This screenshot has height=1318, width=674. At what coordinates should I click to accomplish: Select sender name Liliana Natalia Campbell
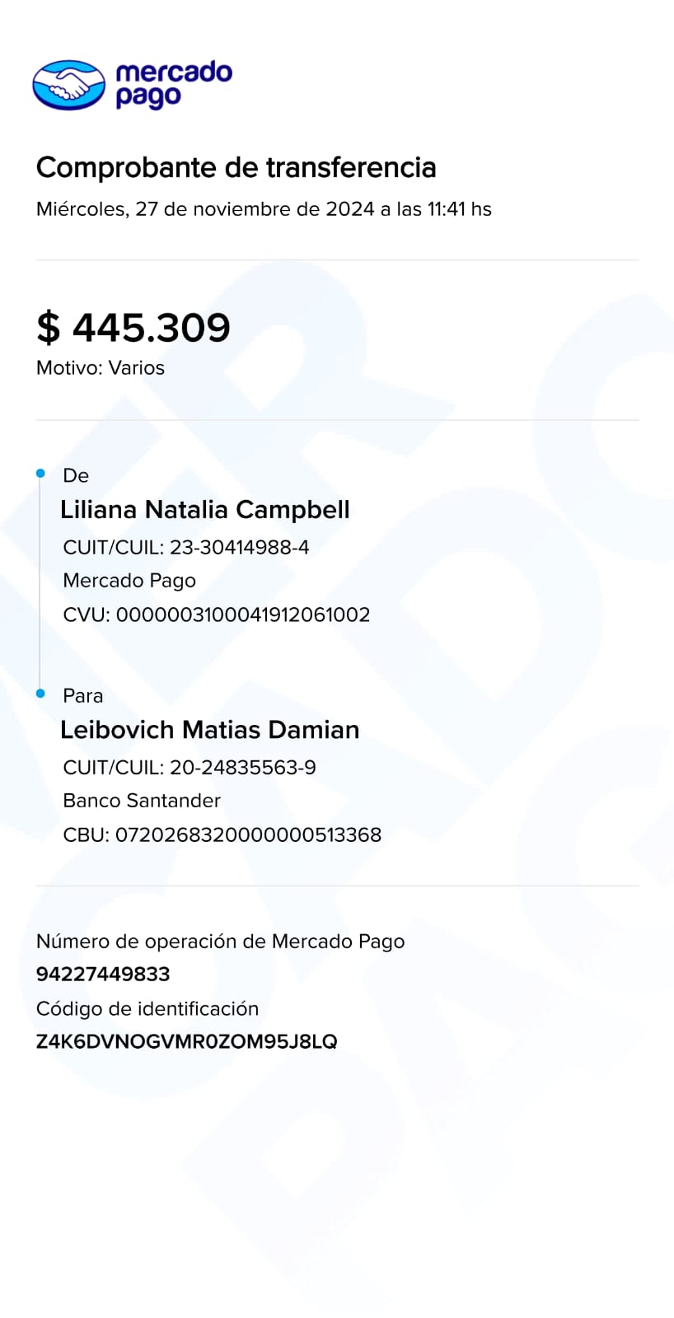205,510
